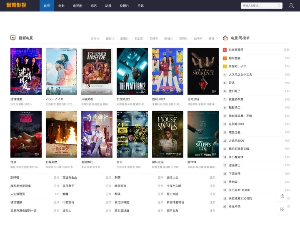This screenshot has width=300, height=225.
Task: Open the 白昼如焚 movie poster
Action: coord(61,134)
